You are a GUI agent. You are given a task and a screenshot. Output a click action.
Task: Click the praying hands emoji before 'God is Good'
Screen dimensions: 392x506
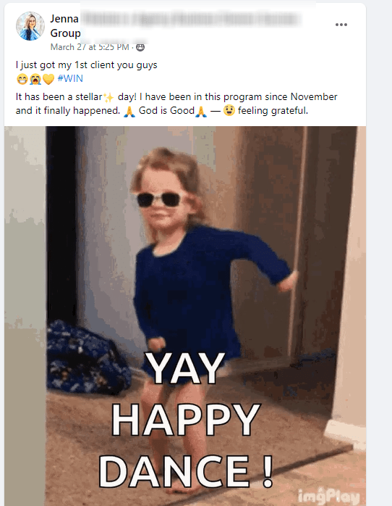129,111
